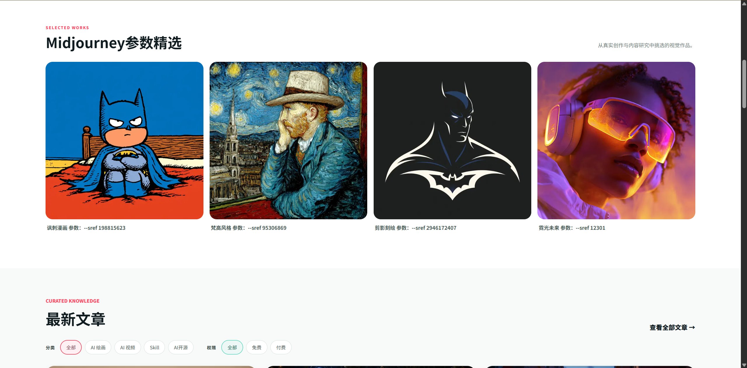
Task: Click the page scrollbar thumb
Action: coord(744,84)
